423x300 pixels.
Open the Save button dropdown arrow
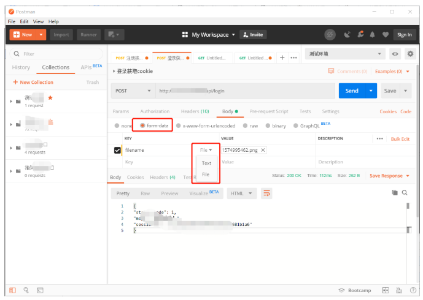point(405,91)
